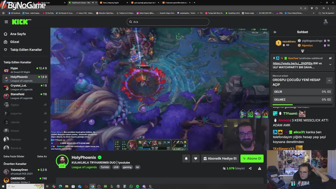Open the suggested TolunayOren channel
The image size is (336, 189).
25,172
